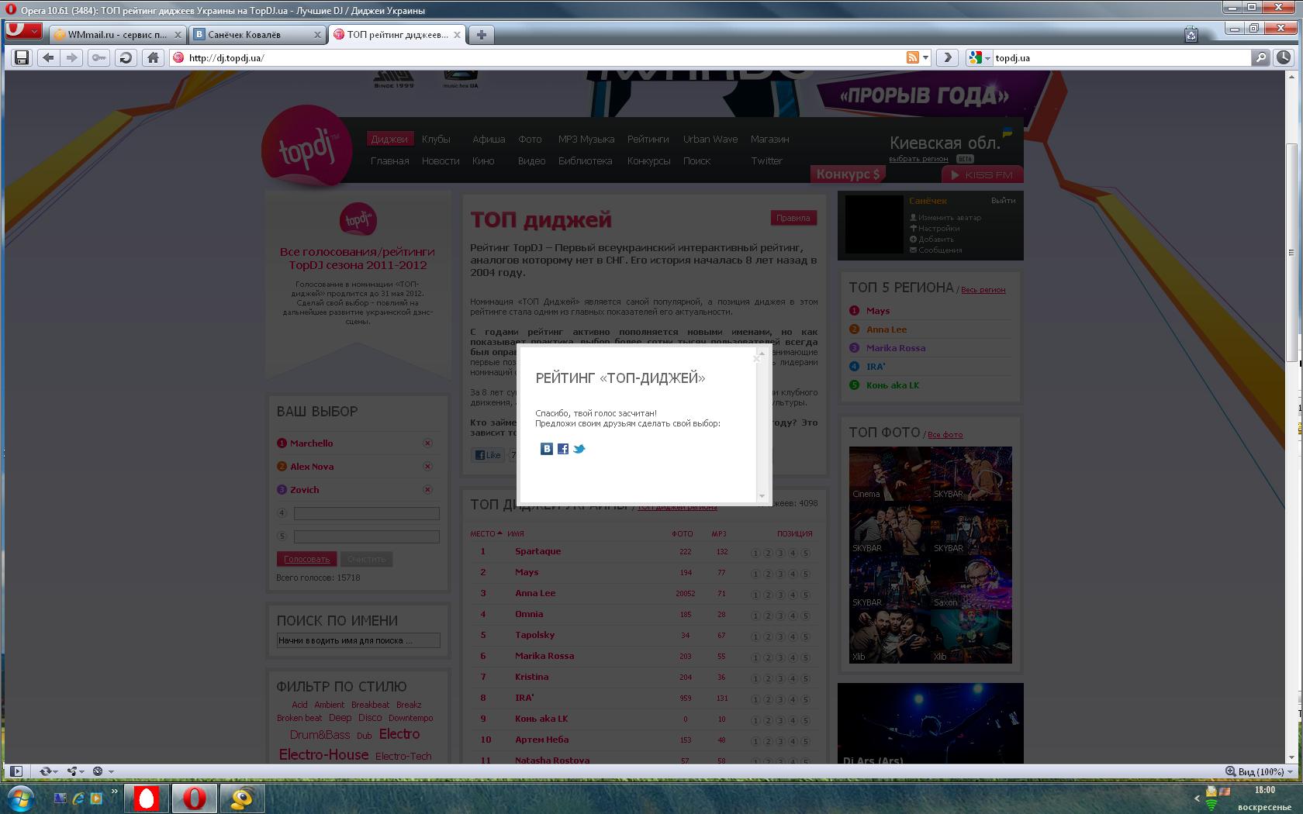Close the rating popup with X
This screenshot has width=1303, height=814.
756,358
